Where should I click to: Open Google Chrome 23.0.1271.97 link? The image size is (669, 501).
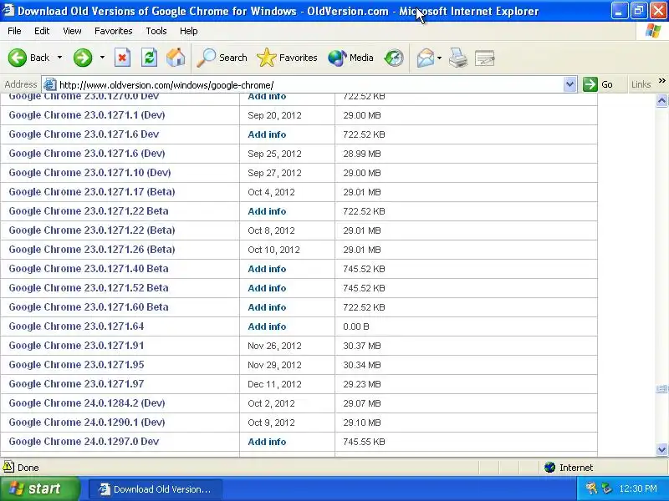coord(76,384)
